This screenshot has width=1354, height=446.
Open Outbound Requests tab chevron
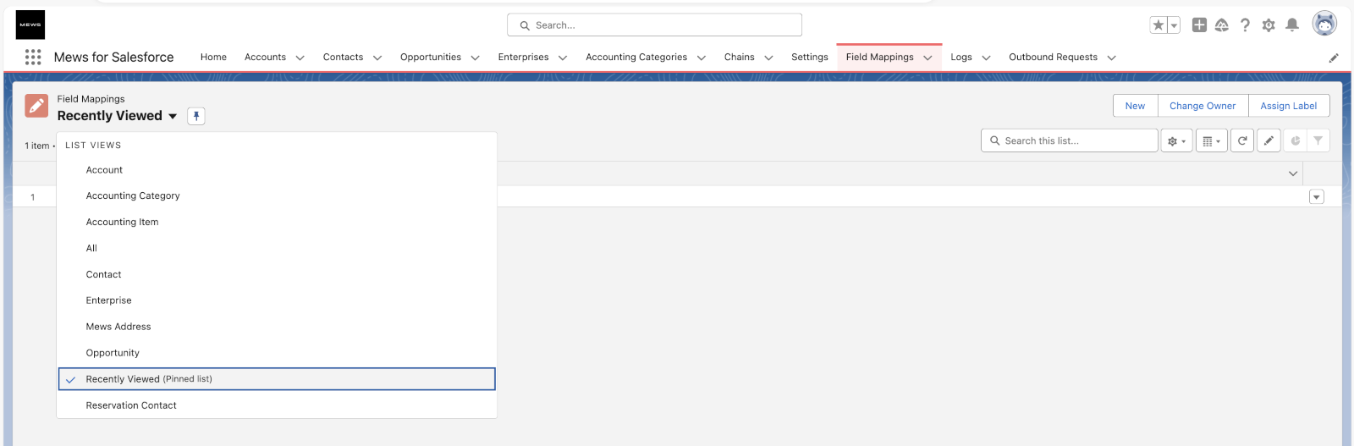coord(1111,58)
